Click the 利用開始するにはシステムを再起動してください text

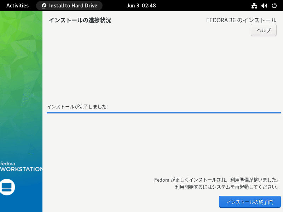tap(227, 187)
